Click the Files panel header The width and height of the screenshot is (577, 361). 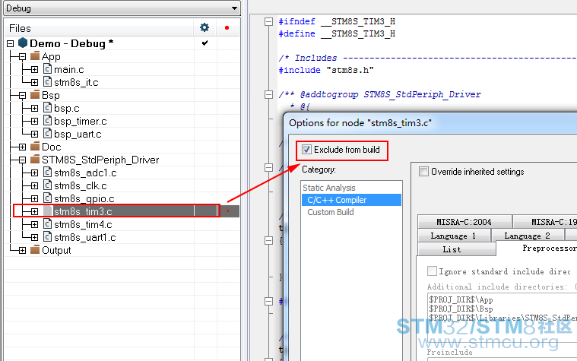[x=99, y=28]
